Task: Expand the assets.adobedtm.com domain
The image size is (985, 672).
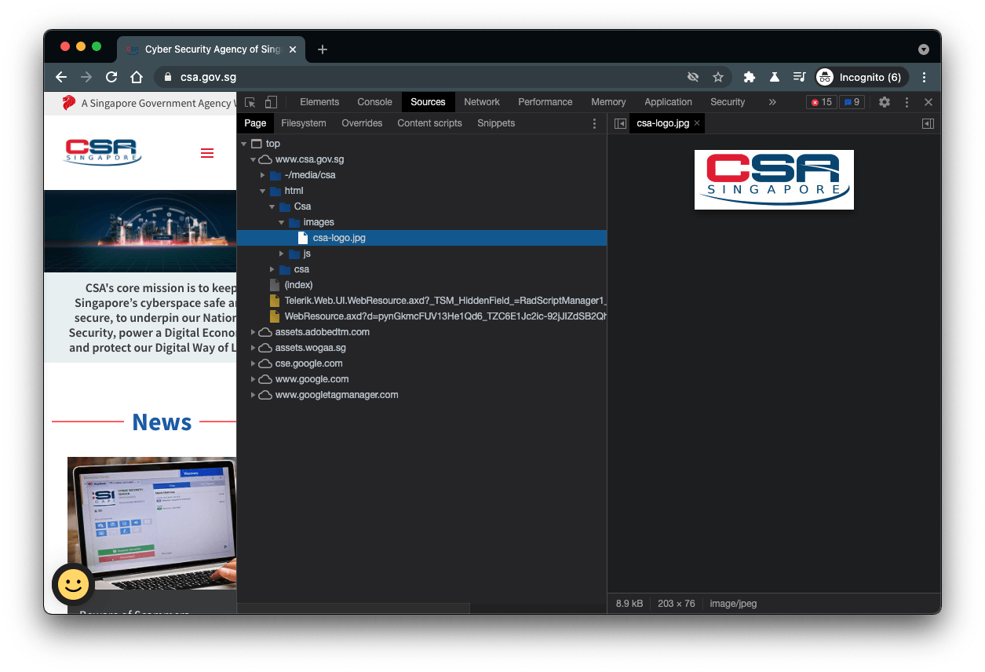Action: coord(254,332)
